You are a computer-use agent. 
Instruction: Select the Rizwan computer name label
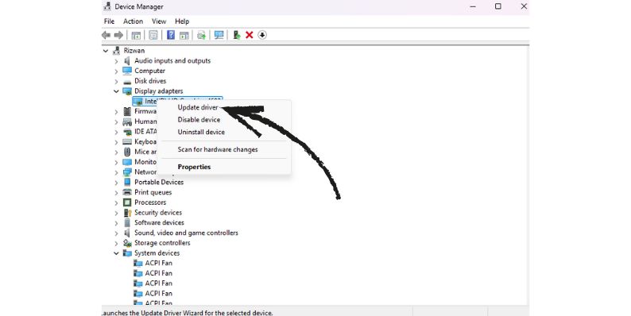134,51
